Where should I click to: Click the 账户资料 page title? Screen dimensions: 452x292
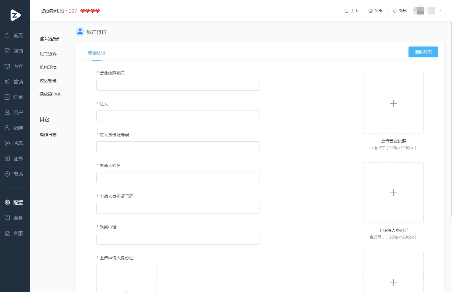pyautogui.click(x=97, y=32)
